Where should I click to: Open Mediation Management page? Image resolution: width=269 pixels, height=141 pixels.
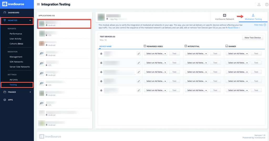tap(16, 57)
